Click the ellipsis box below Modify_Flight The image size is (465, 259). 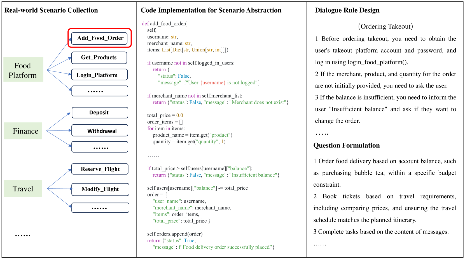(x=100, y=208)
